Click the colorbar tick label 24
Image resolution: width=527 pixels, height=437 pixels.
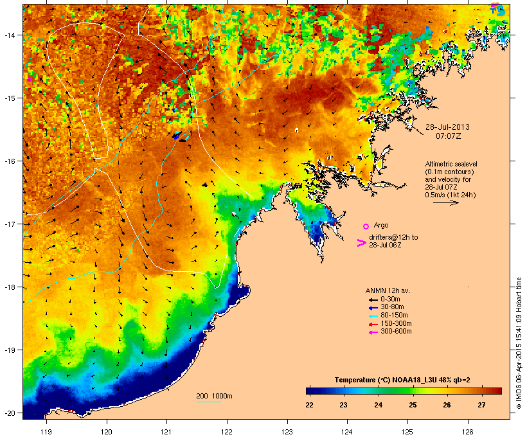point(378,405)
